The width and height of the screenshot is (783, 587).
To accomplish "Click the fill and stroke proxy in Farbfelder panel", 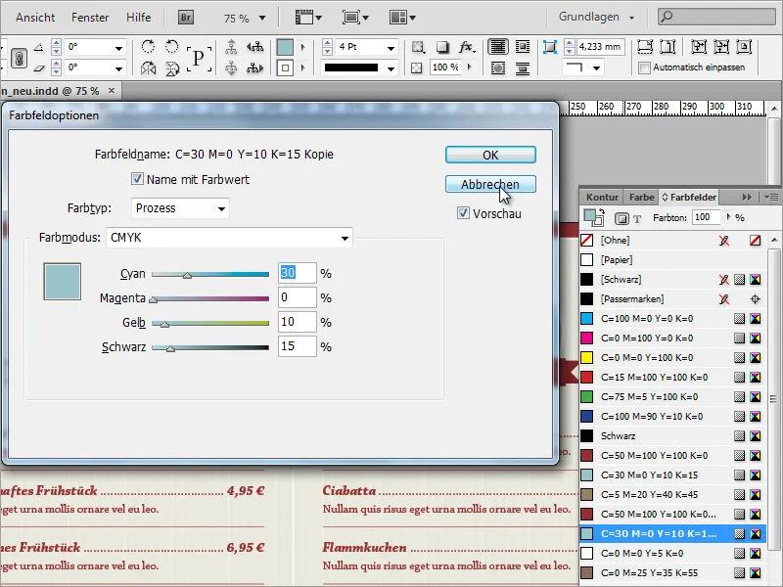I will click(593, 217).
